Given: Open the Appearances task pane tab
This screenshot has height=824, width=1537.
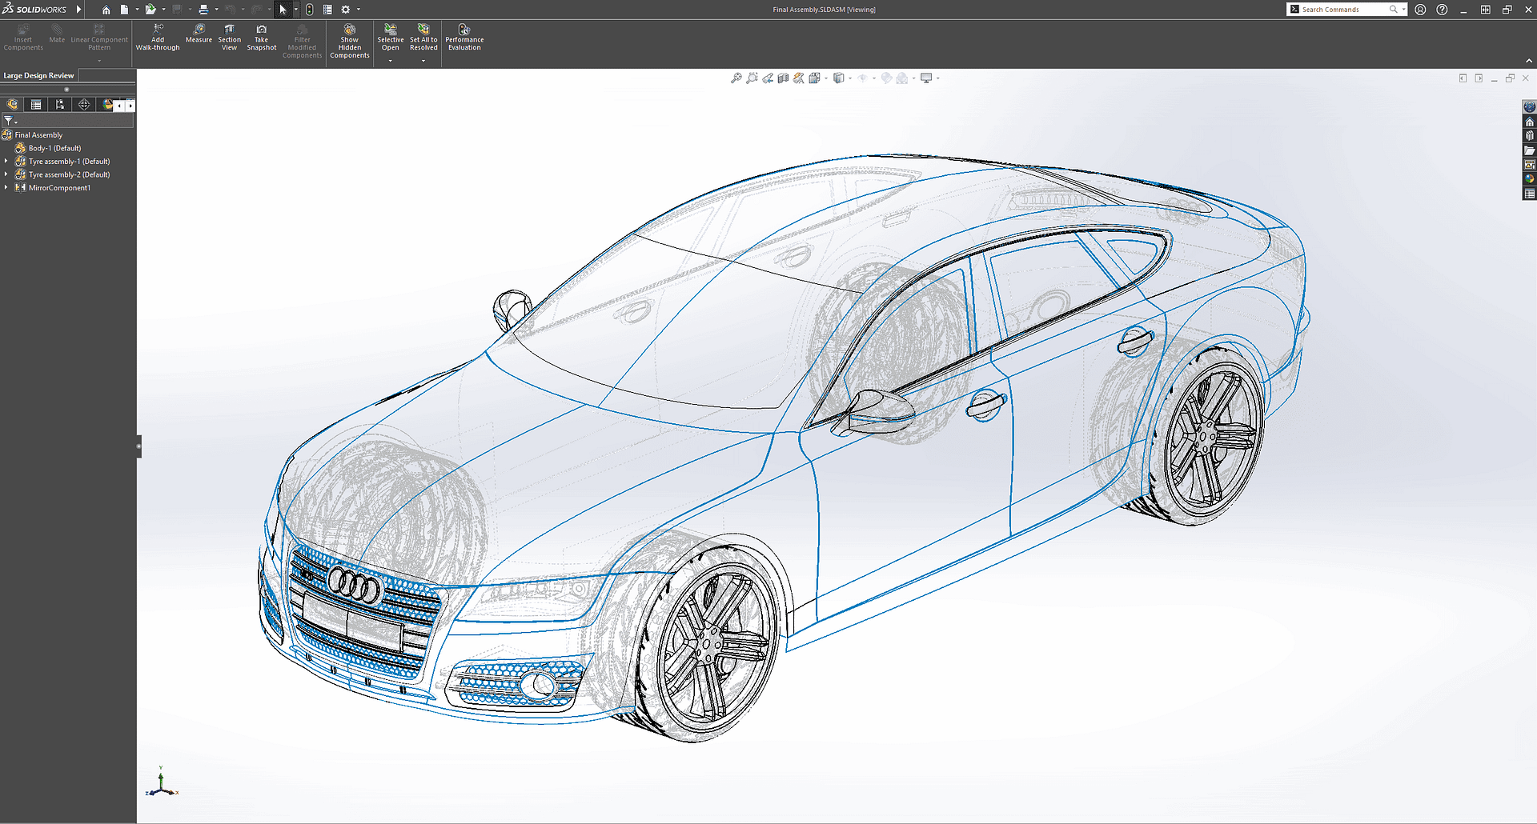Looking at the screenshot, I should 1529,178.
